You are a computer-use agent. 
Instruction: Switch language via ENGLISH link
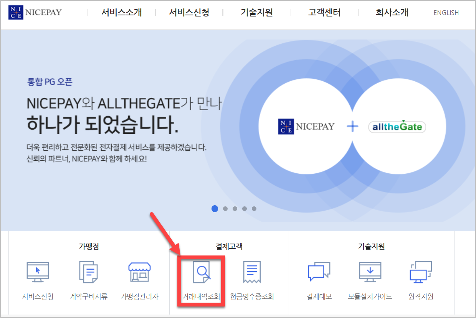[x=446, y=13]
